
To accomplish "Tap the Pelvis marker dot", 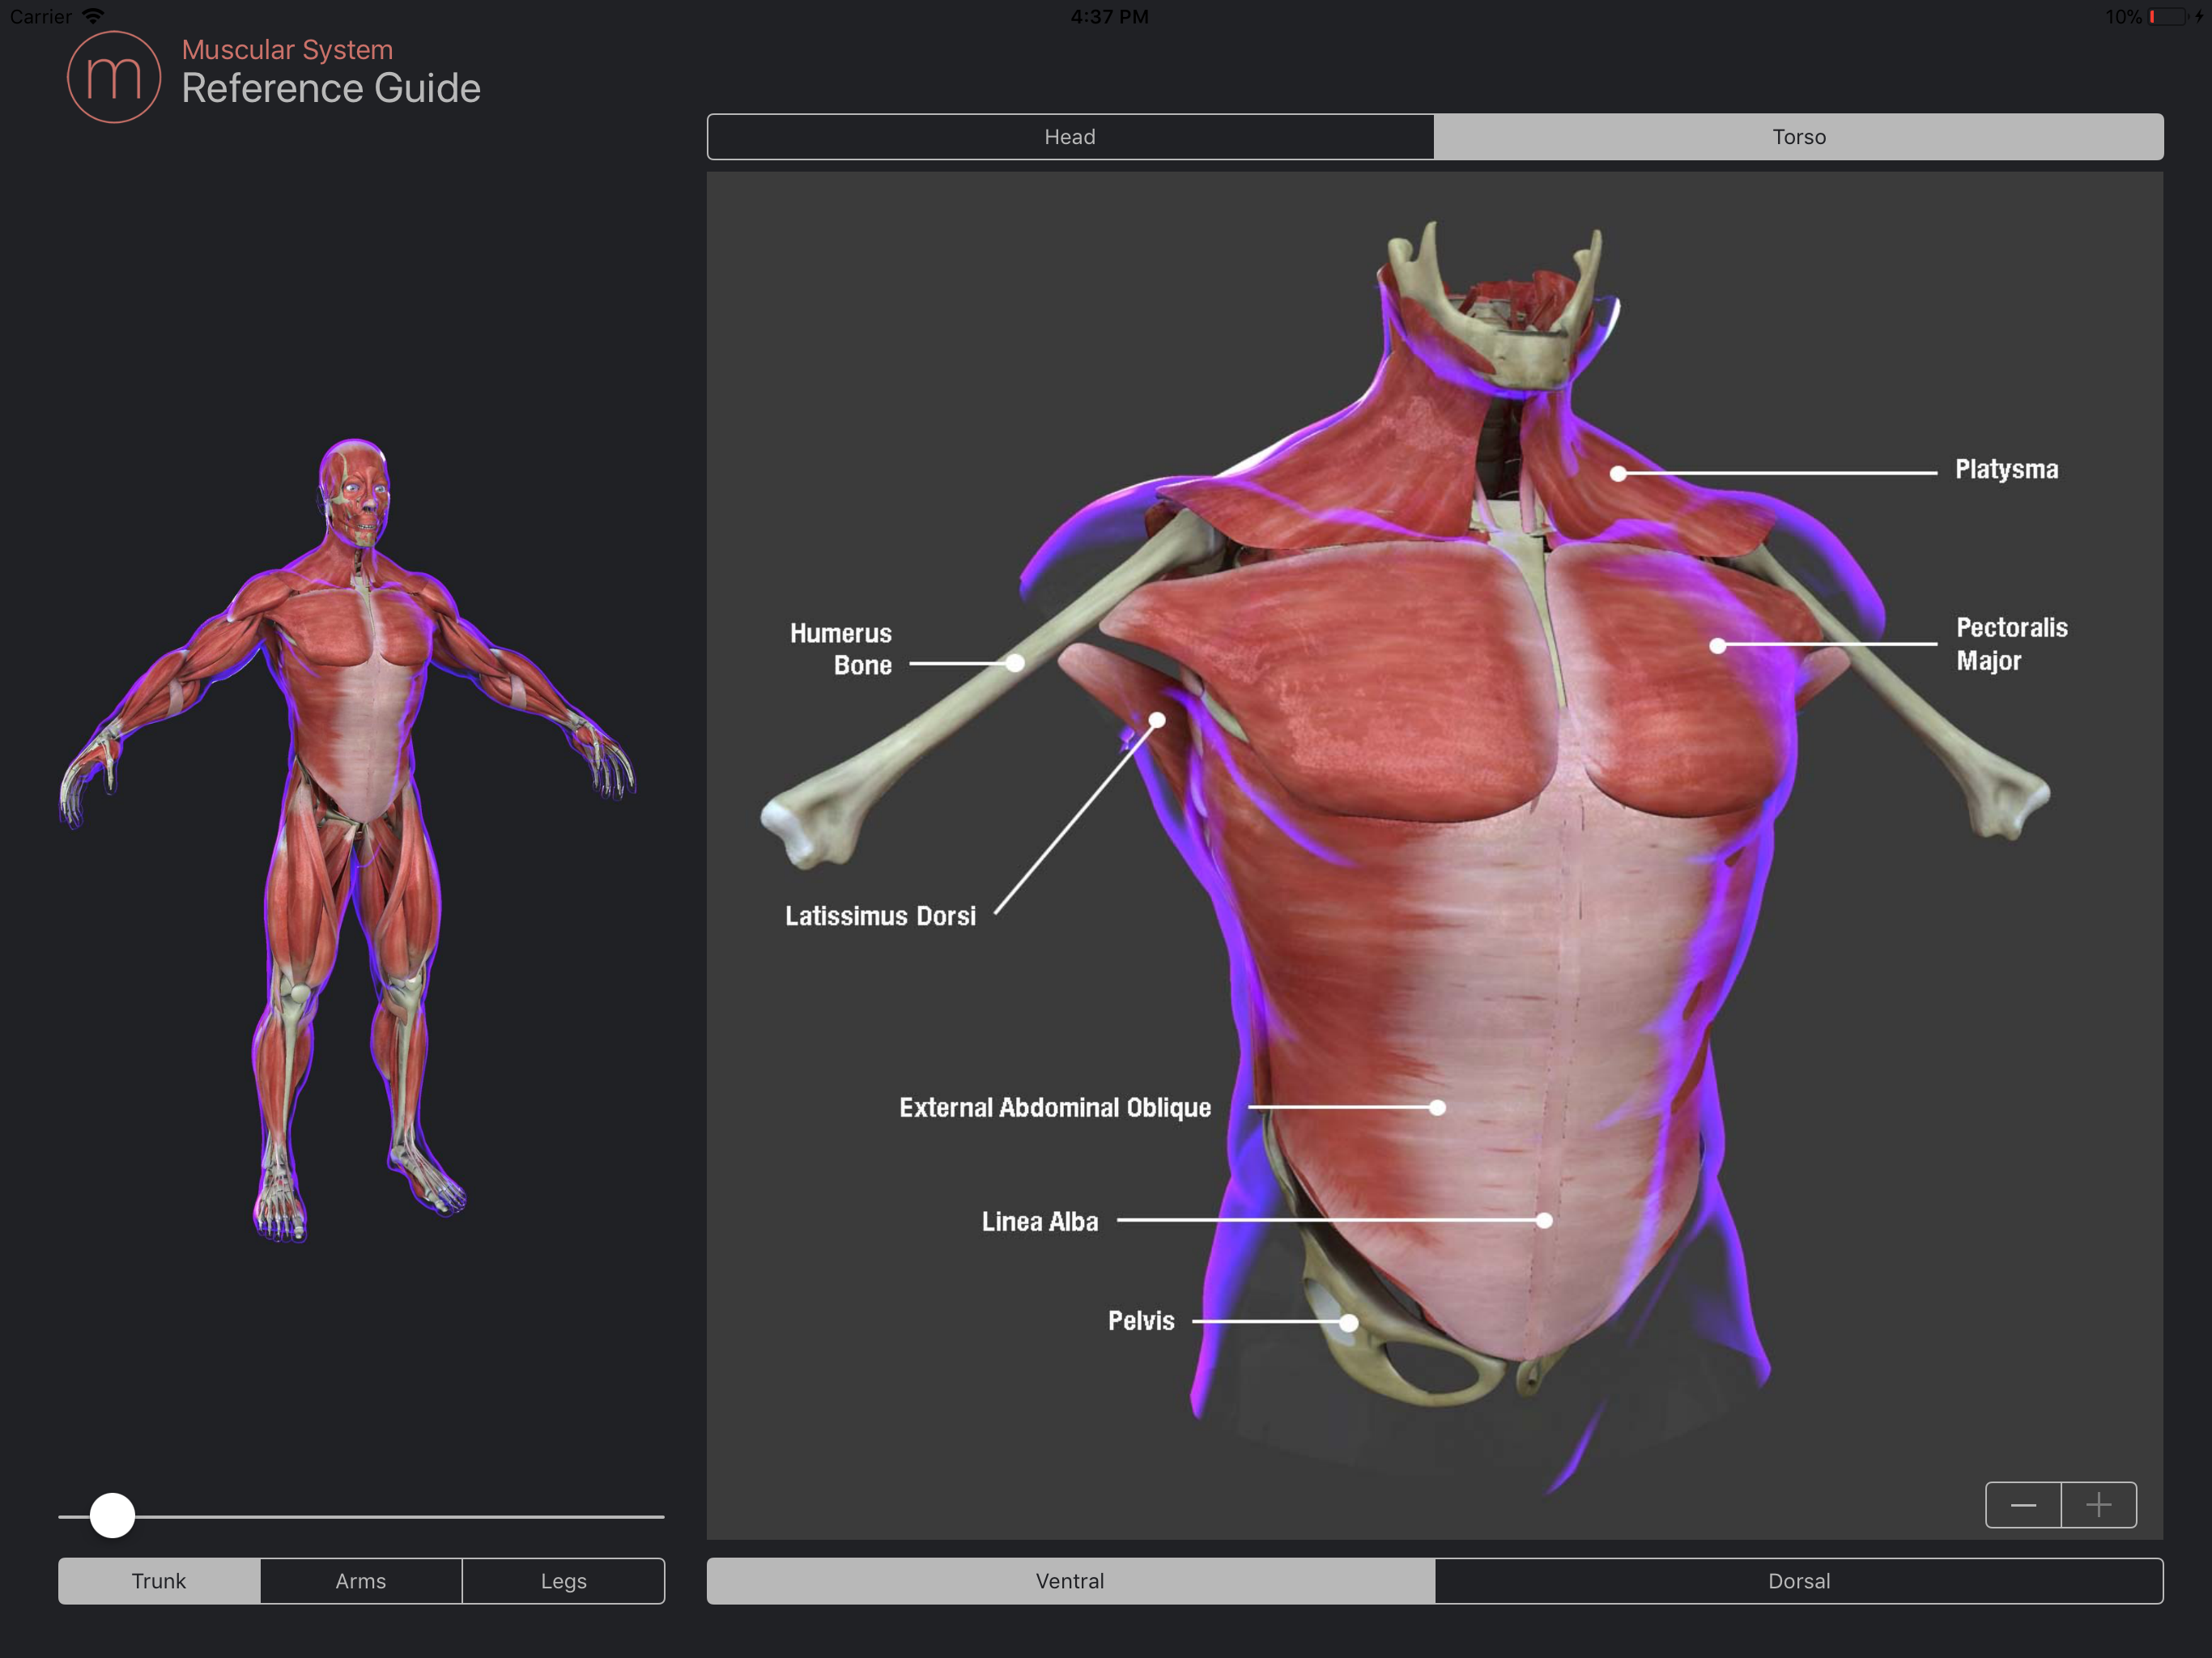I will (1349, 1323).
